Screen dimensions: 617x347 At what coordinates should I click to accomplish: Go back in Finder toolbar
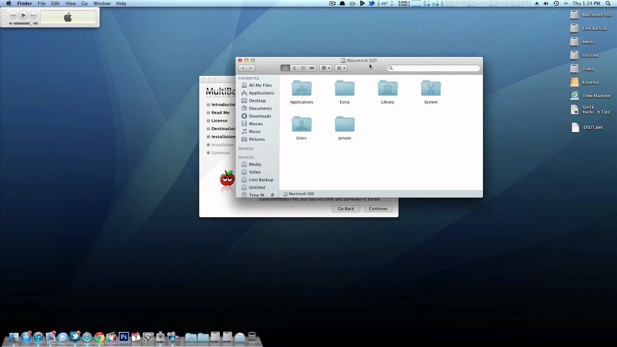(x=242, y=68)
